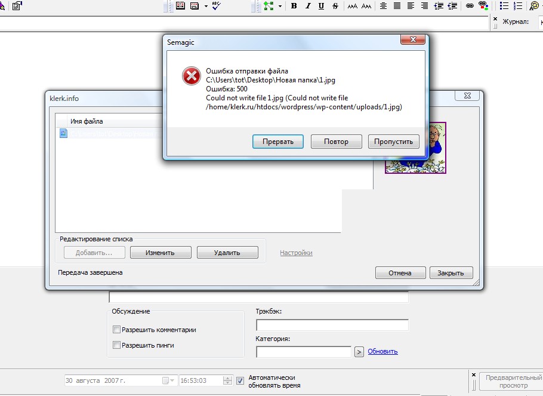Click the Трэкбэк input field
This screenshot has width=543, height=396.
[332, 325]
